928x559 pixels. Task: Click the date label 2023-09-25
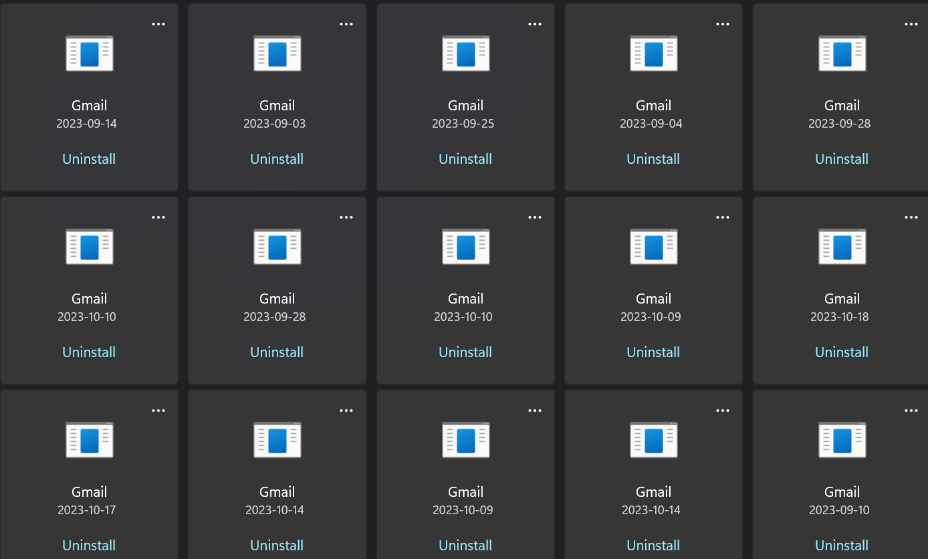point(463,124)
